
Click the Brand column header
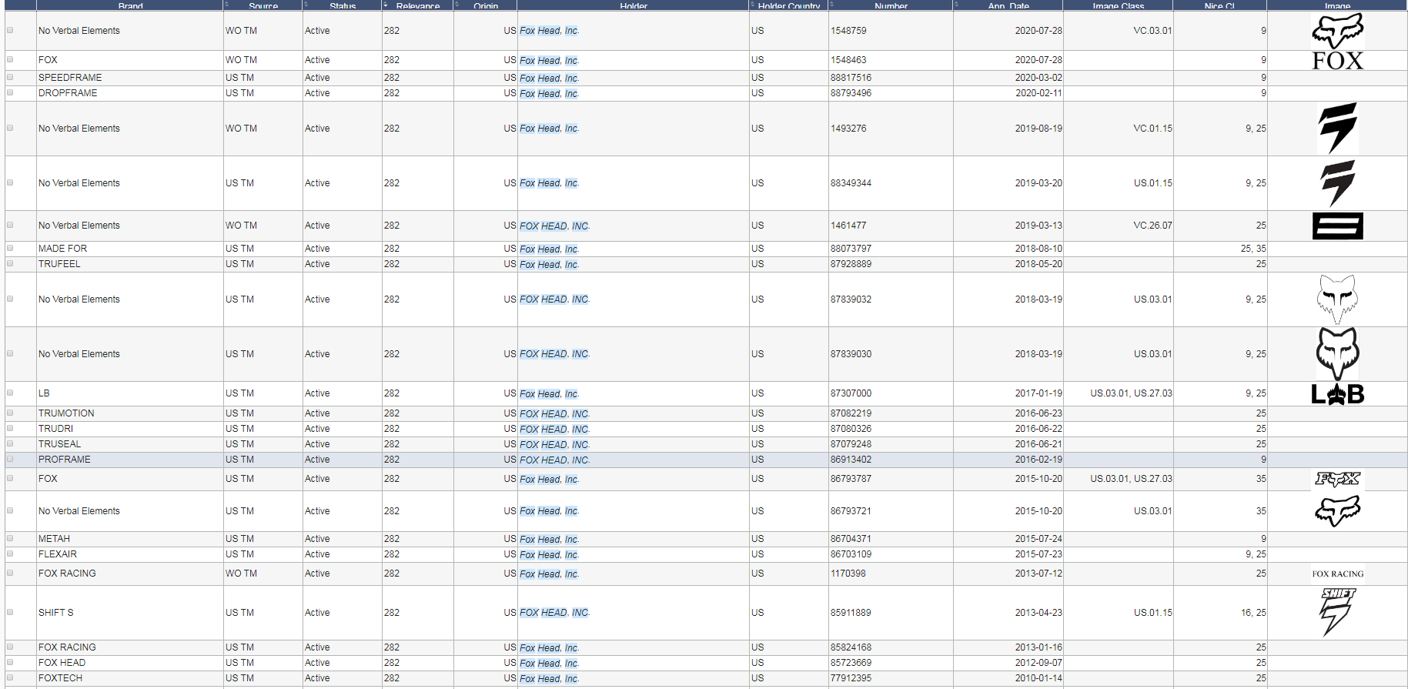(130, 5)
